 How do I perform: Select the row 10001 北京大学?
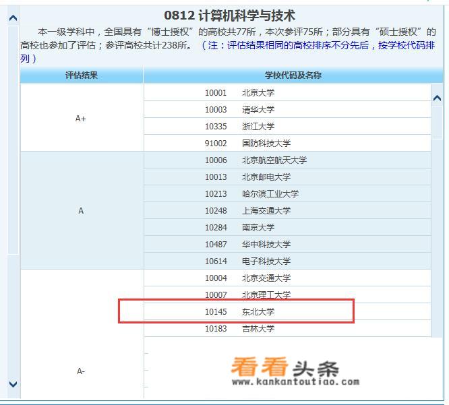[x=287, y=92]
